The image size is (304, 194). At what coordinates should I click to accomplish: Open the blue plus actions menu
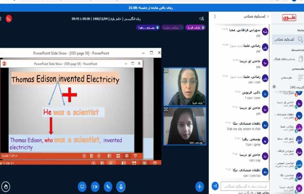[x=199, y=186]
